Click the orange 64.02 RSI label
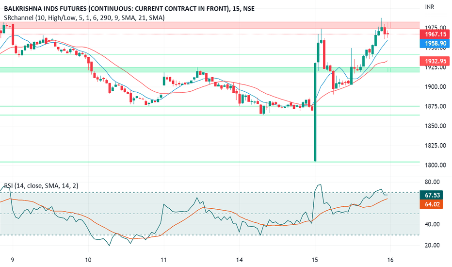 (x=432, y=204)
